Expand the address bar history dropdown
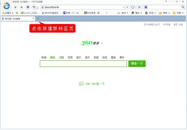 point(124,7)
